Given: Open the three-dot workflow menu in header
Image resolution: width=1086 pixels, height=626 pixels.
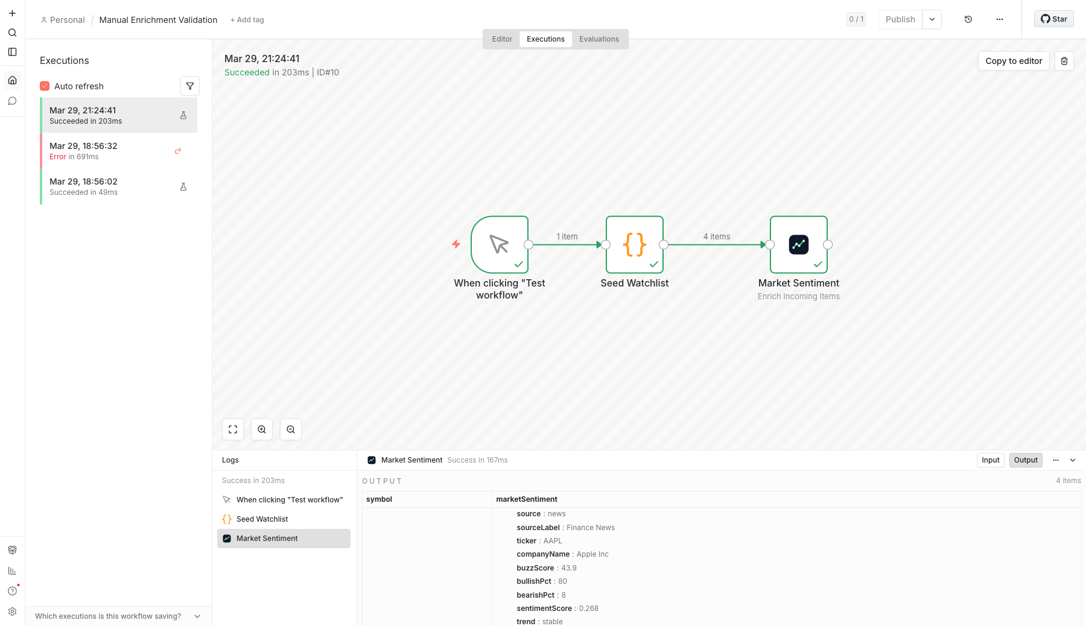Looking at the screenshot, I should point(1000,19).
